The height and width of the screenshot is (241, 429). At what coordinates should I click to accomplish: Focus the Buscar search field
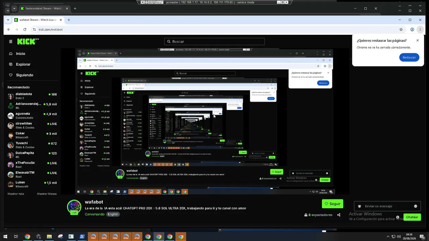pyautogui.click(x=214, y=42)
